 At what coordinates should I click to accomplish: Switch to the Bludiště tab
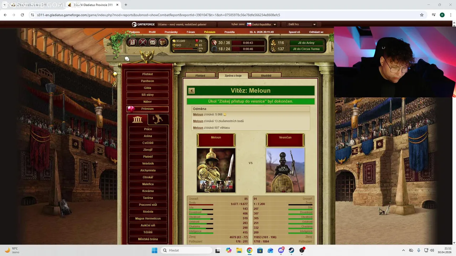[x=266, y=75]
